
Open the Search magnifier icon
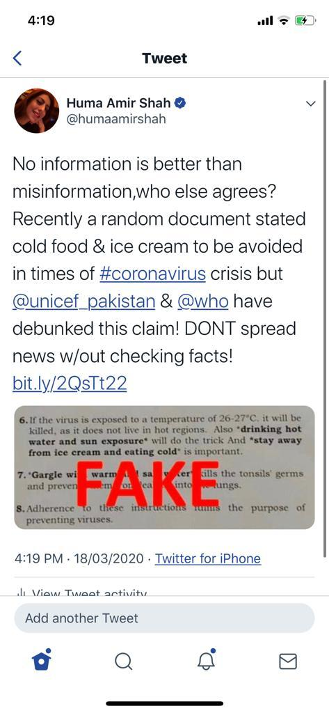coord(123,661)
